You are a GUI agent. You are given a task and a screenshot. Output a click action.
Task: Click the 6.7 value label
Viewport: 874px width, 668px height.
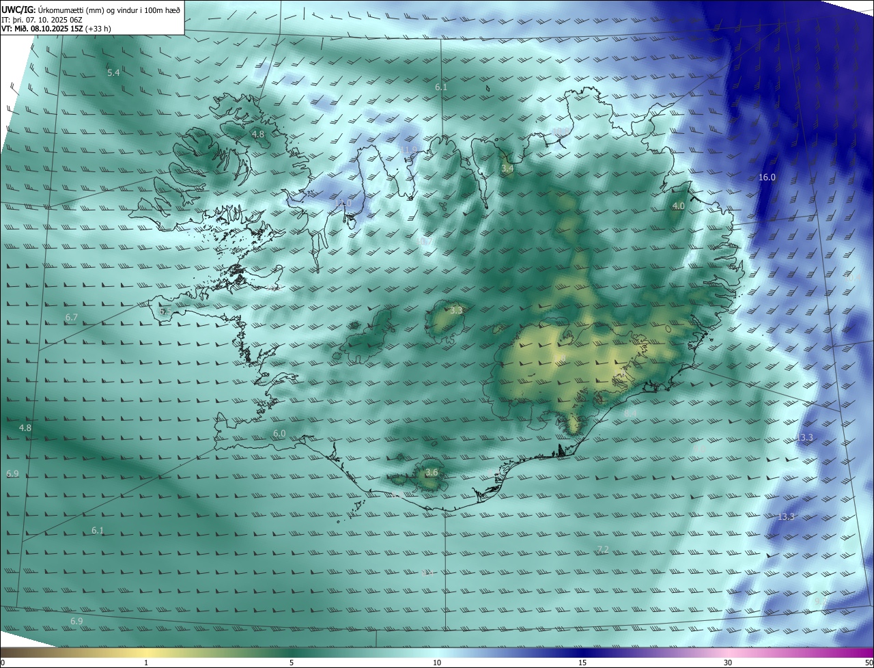tap(72, 318)
